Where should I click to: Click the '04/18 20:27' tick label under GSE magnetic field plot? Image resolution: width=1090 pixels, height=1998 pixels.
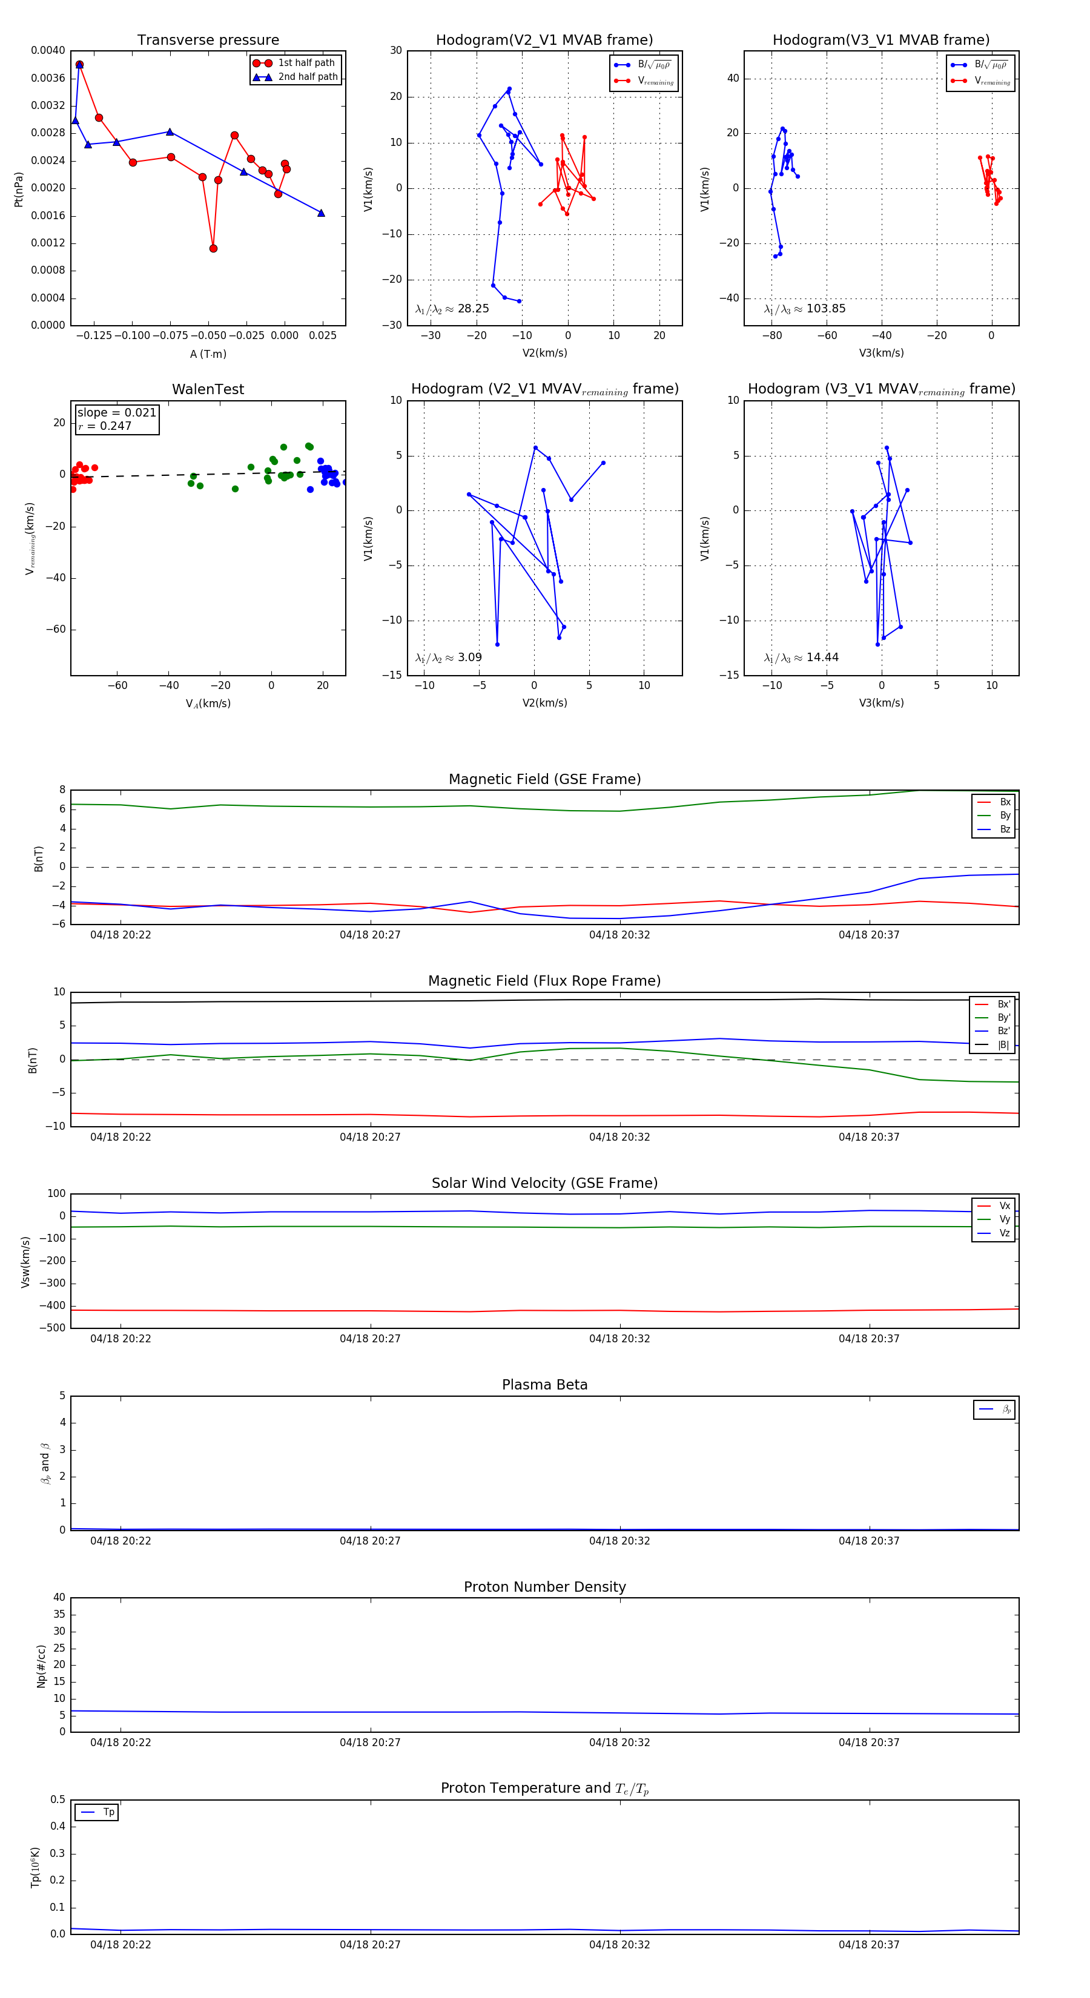[x=370, y=935]
